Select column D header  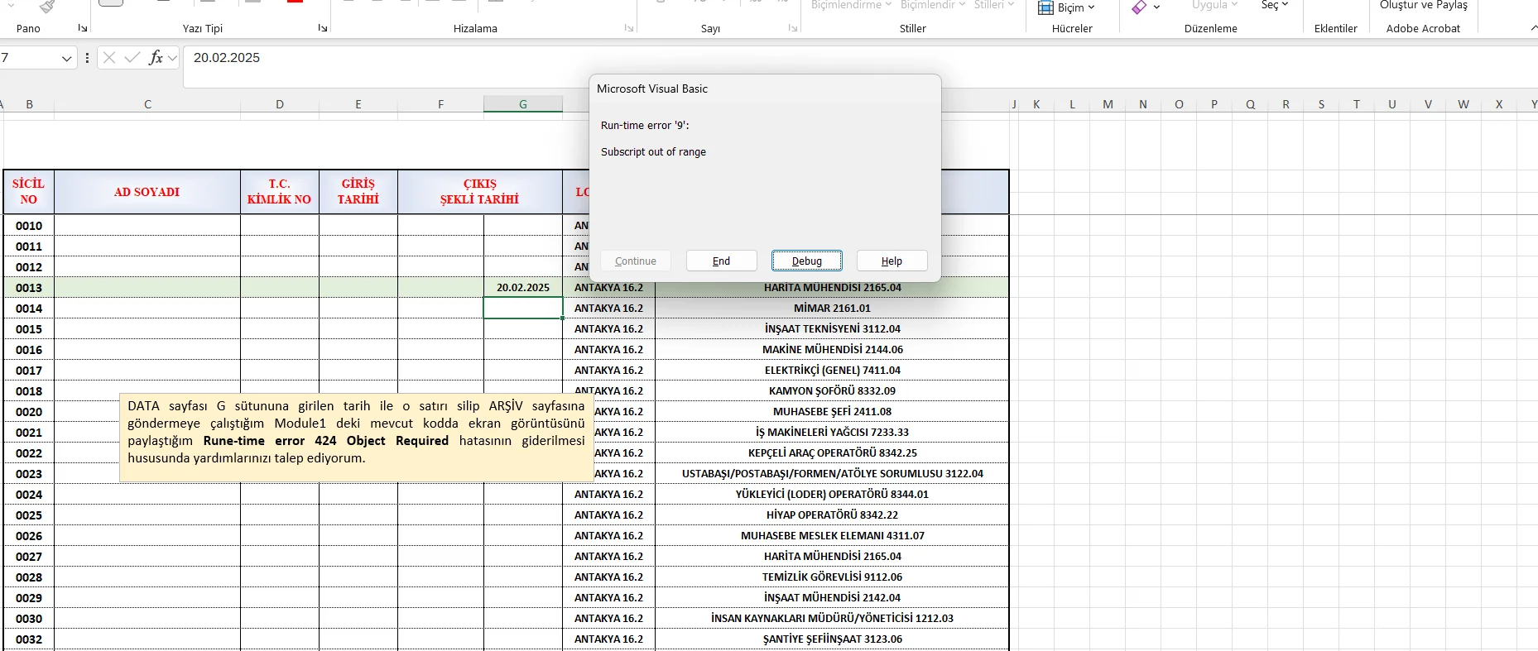280,104
